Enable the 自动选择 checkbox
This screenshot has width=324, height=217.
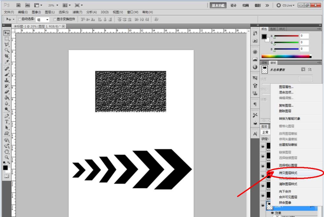[20, 19]
